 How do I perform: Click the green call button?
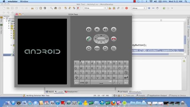click(x=89, y=39)
